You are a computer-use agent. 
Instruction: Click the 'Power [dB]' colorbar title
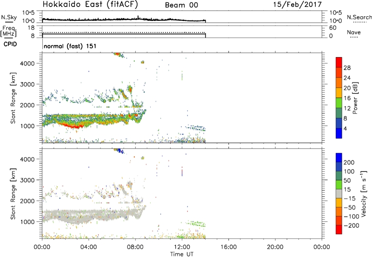[x=355, y=98]
